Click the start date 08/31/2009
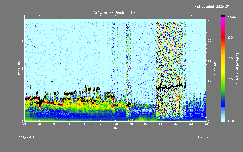Viewport: 243px width, 152px height. [24, 137]
